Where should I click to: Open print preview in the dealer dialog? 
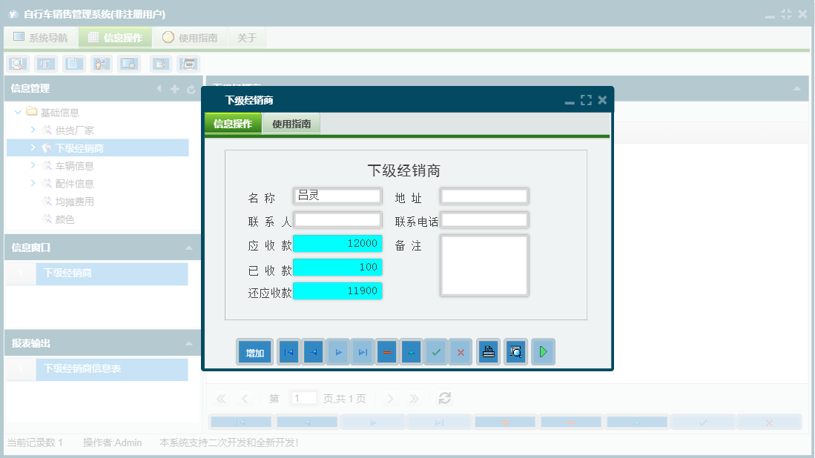515,351
